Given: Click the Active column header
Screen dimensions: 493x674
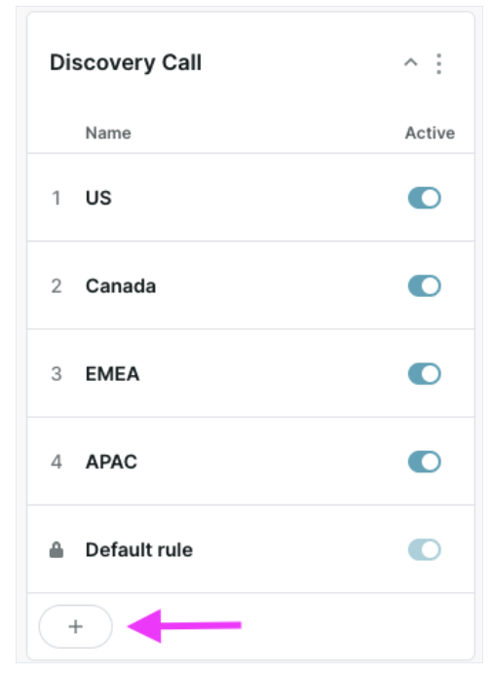Looking at the screenshot, I should pos(430,133).
